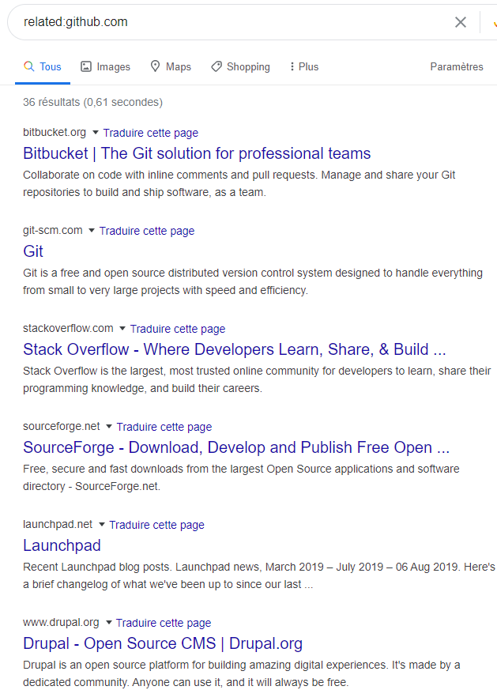Click the price tag icon on Shopping
Viewport: 497px width, 690px height.
pyautogui.click(x=216, y=66)
